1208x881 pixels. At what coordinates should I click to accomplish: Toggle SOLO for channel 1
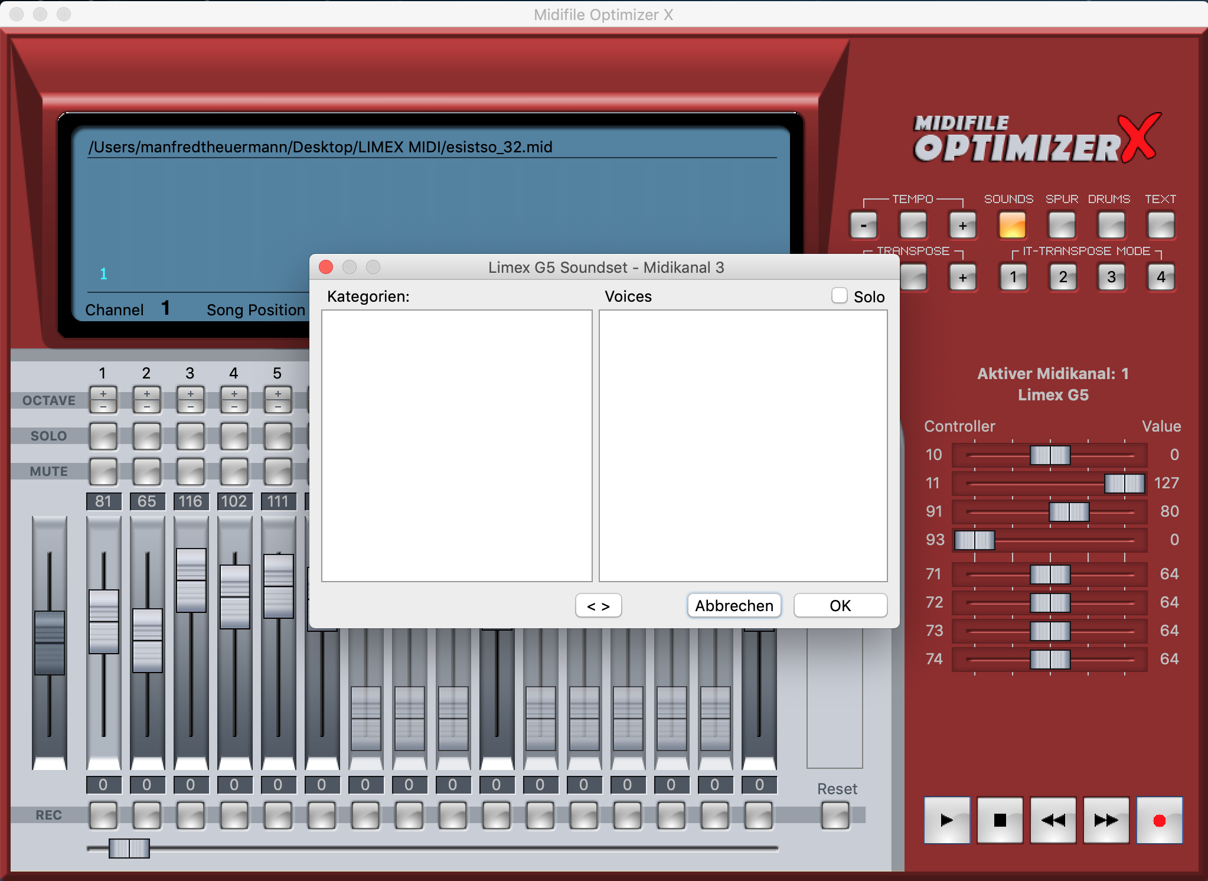[x=103, y=436]
